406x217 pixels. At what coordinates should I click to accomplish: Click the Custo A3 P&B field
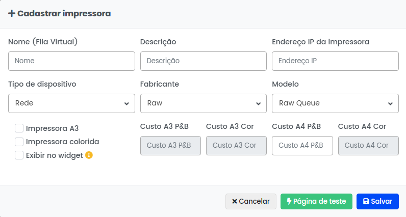click(170, 145)
